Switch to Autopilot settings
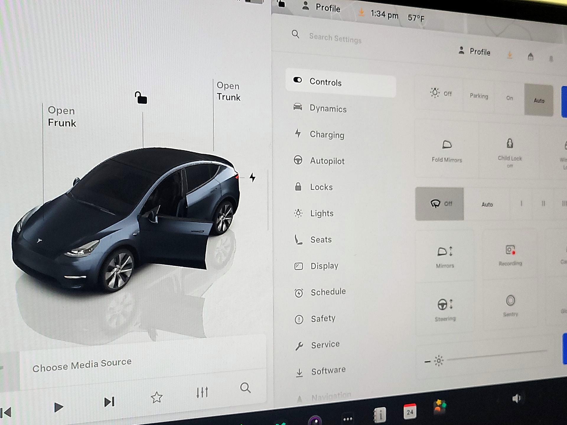Screen dimensions: 567x425 click(x=327, y=161)
